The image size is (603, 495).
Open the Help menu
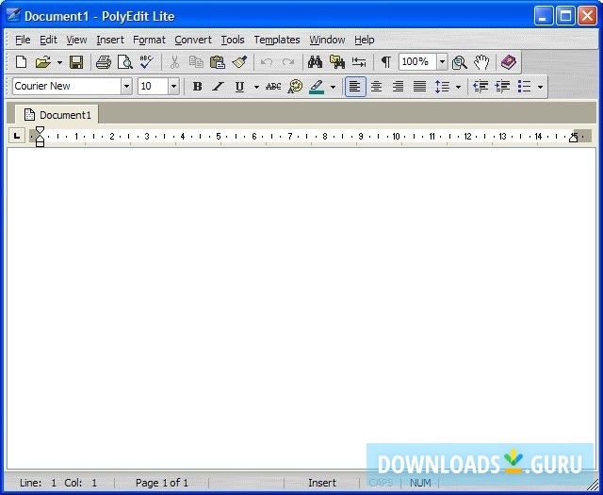point(365,40)
